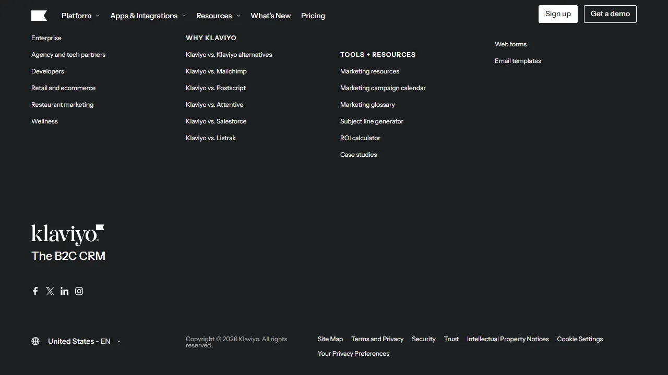Open Marketing resources link
Viewport: 668px width, 375px height.
click(369, 71)
